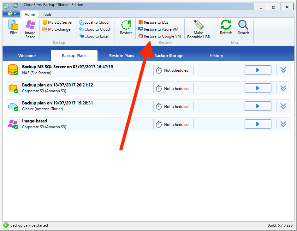Click the MS SQL Server plan database icon

pos(13,70)
